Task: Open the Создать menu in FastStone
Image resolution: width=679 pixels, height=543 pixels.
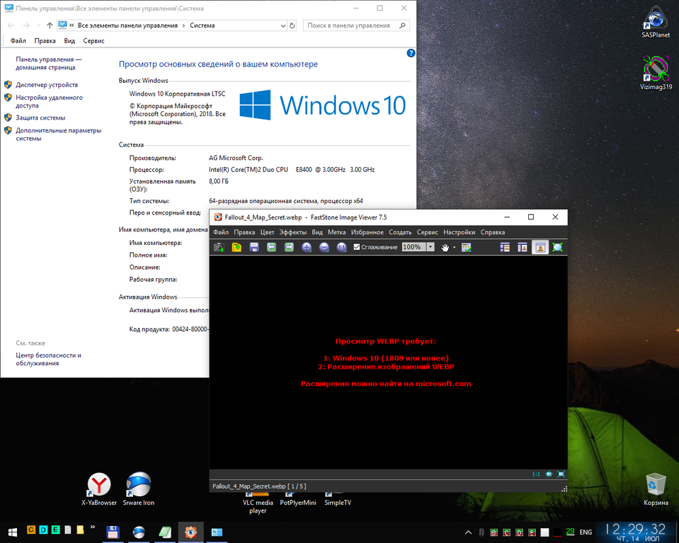Action: tap(400, 232)
